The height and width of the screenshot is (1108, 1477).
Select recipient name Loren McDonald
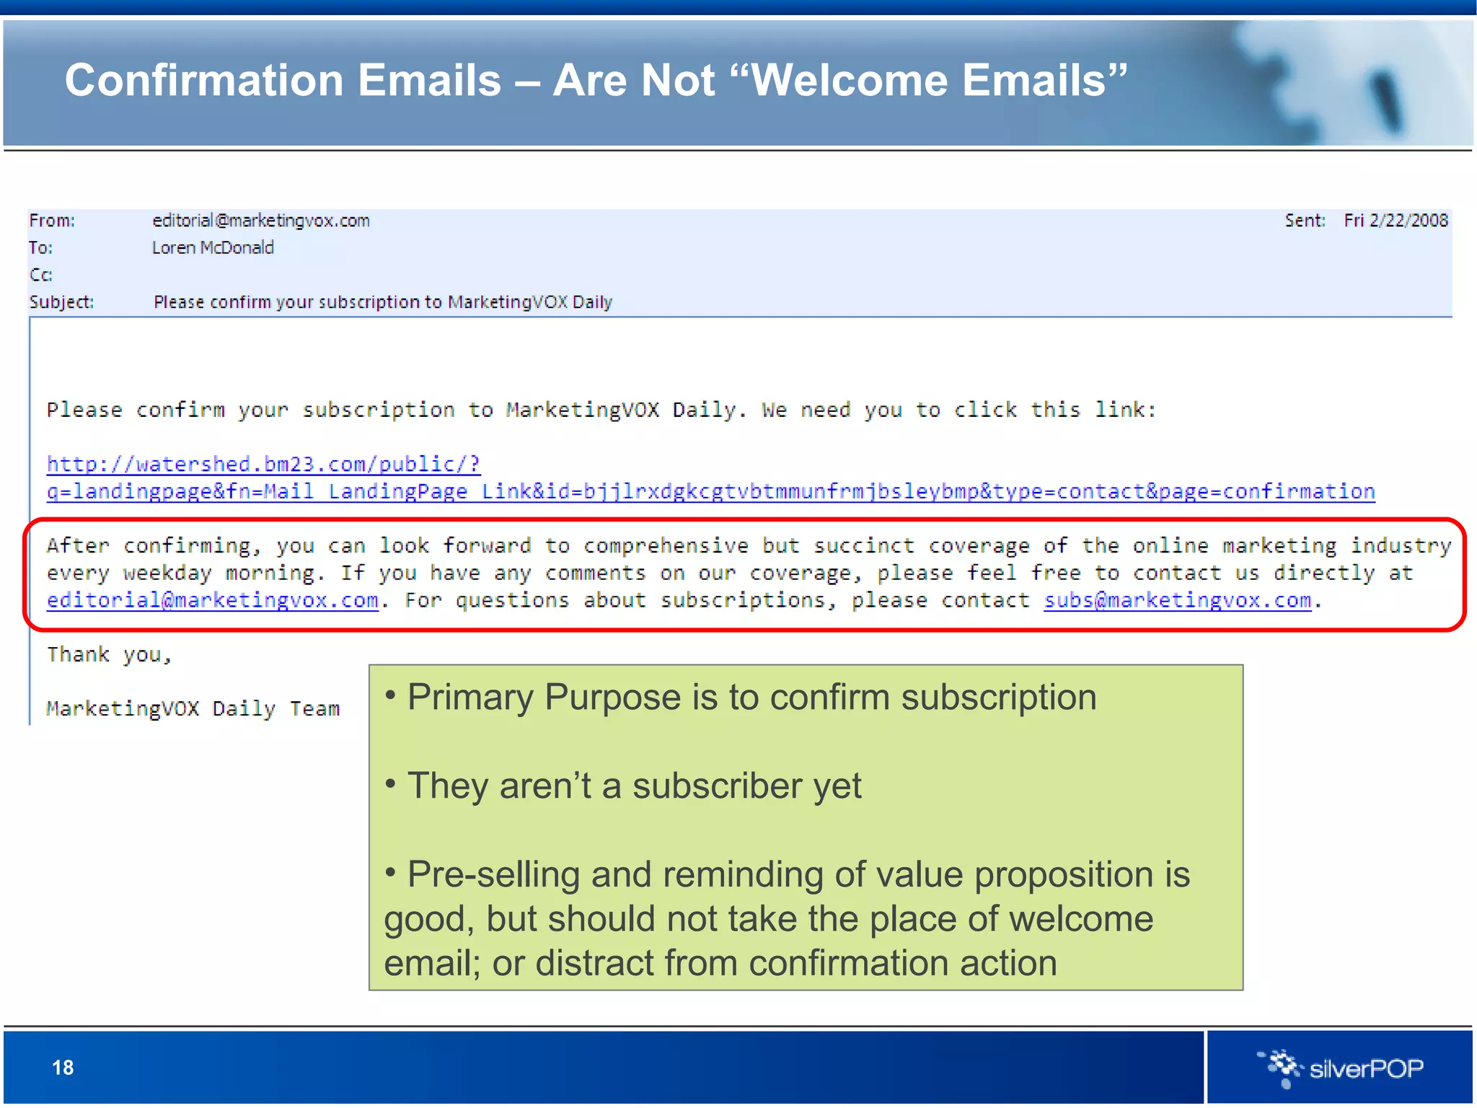(x=213, y=247)
